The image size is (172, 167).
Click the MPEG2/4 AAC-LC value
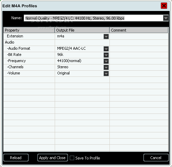pyautogui.click(x=71, y=48)
